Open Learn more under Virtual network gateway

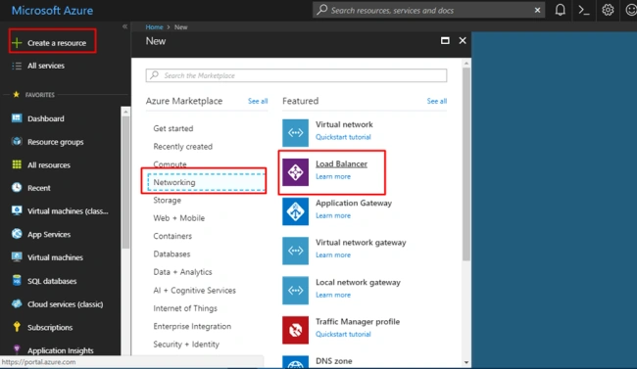click(x=333, y=254)
